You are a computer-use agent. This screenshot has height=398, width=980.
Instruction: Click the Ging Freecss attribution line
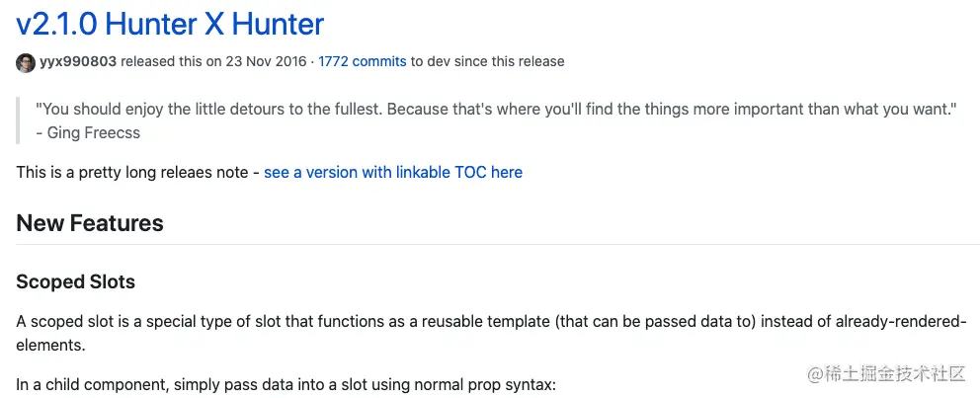(88, 133)
